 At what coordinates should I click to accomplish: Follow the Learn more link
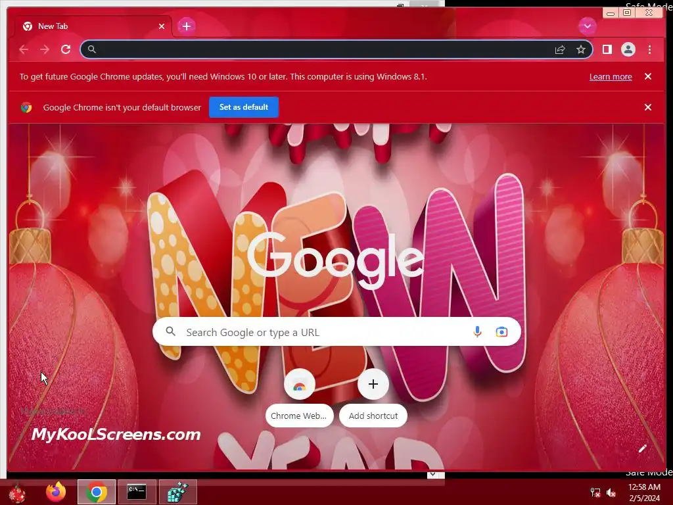611,77
